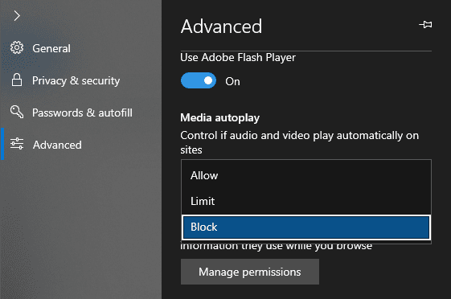
Task: Choose Limit in media autoplay dropdown
Action: (306, 201)
